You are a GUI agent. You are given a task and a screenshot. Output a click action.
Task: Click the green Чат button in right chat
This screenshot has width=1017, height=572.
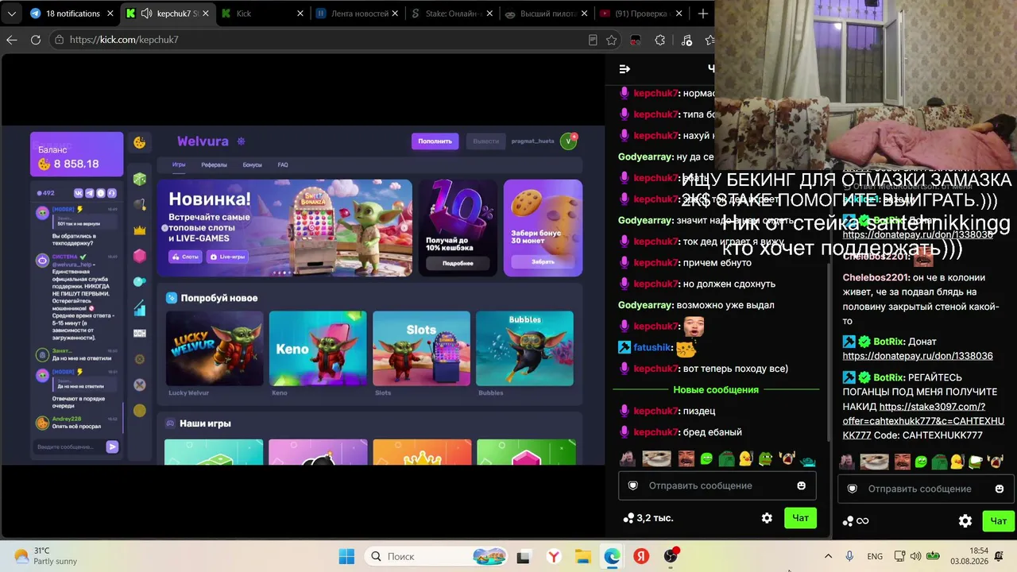[x=998, y=521]
